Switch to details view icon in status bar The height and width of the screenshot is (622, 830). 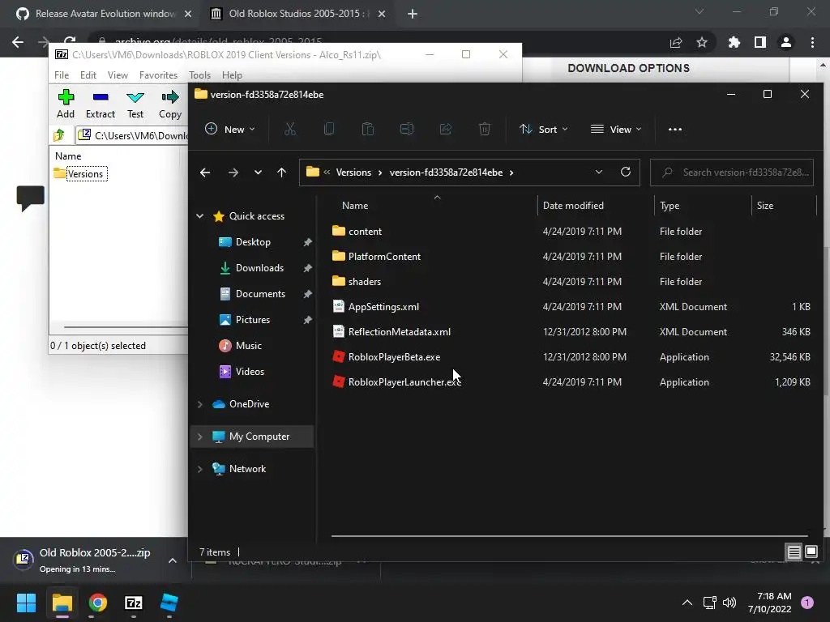click(794, 552)
